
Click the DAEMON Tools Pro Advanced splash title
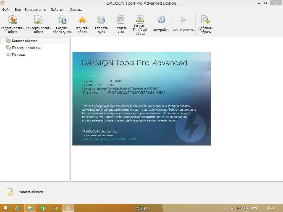coord(135,63)
